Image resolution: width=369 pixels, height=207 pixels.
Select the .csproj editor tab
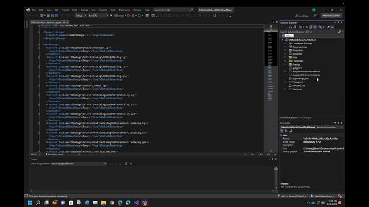[x=46, y=22]
